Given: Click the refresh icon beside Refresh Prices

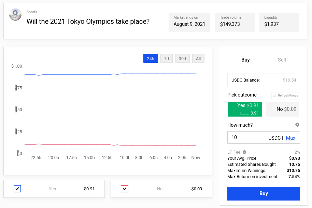Looking at the screenshot, I should (x=275, y=96).
